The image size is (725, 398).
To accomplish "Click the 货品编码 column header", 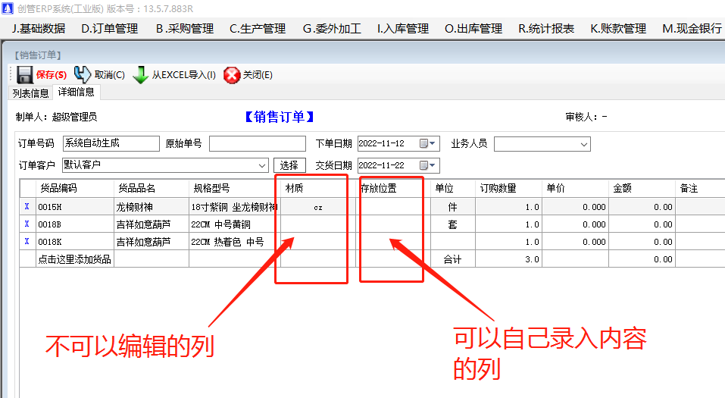I will click(x=75, y=188).
